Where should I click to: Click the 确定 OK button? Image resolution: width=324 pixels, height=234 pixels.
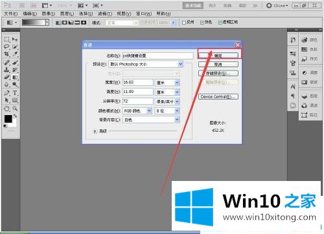tap(218, 56)
